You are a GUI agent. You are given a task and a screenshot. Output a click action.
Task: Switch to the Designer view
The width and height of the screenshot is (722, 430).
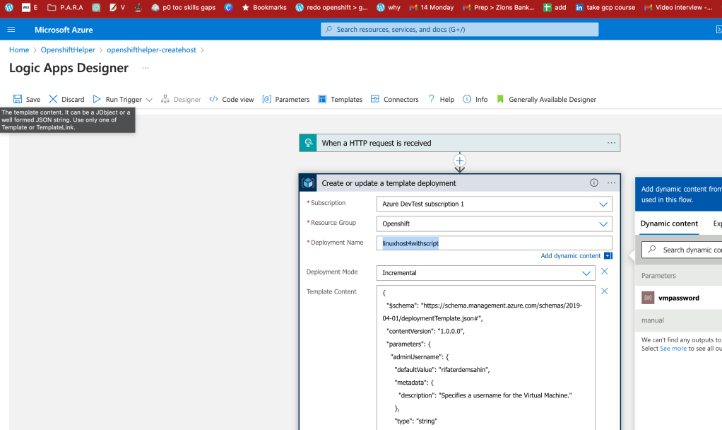tap(181, 99)
